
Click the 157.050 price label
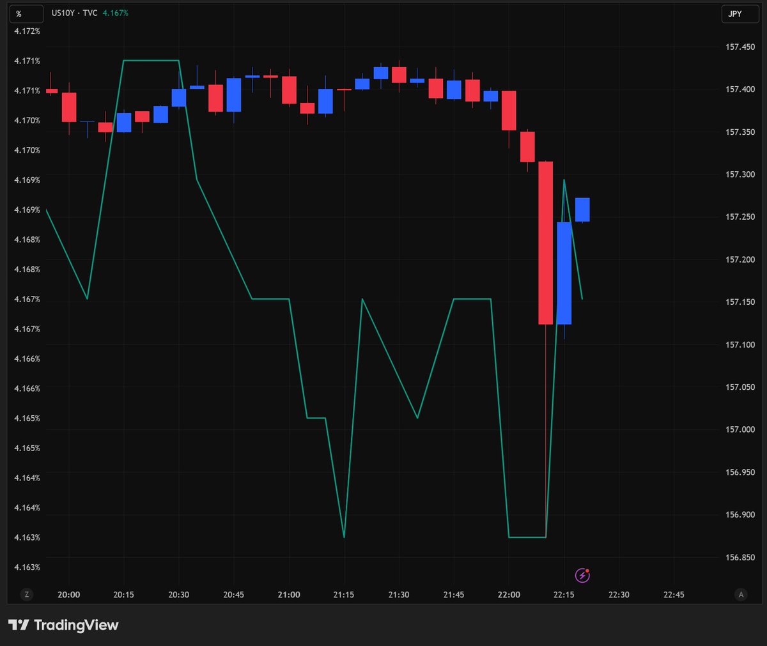(740, 387)
